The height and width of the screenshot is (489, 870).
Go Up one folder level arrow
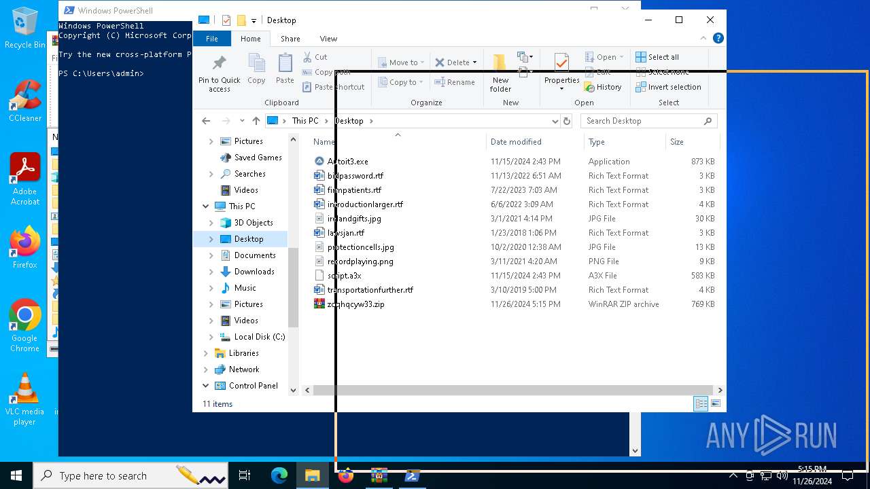point(256,121)
